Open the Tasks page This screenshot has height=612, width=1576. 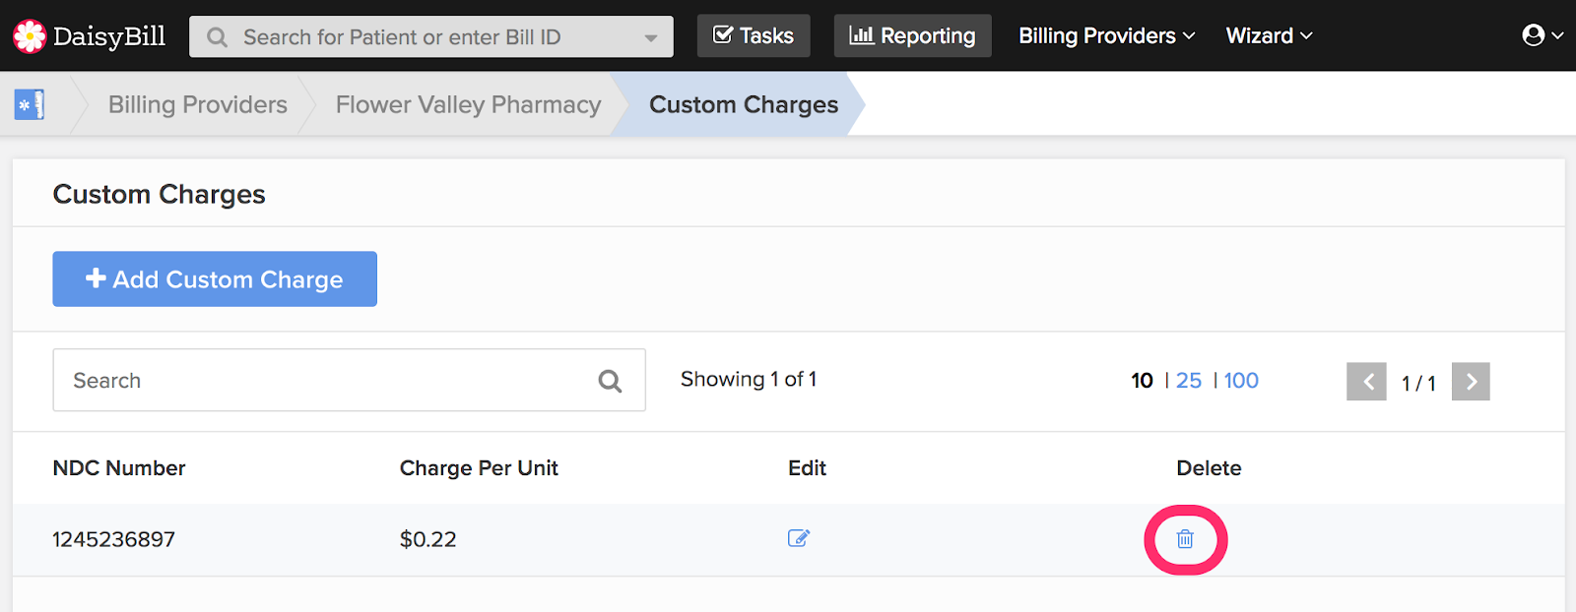tap(754, 35)
